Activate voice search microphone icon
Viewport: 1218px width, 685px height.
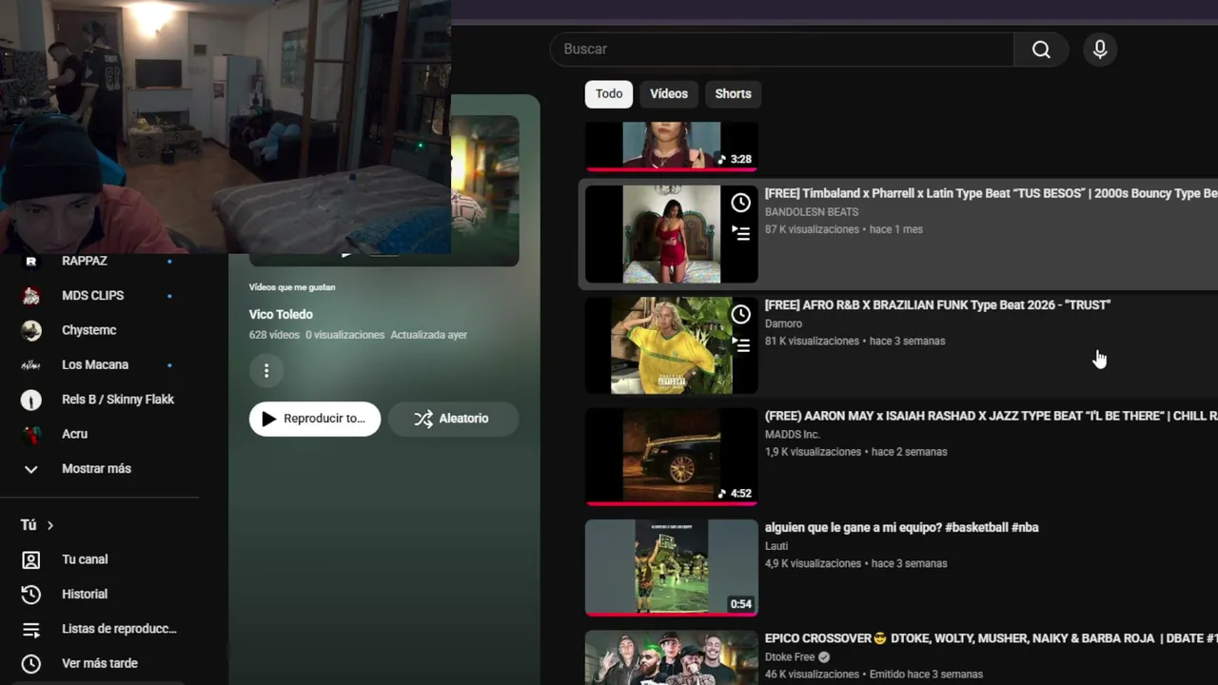tap(1100, 49)
